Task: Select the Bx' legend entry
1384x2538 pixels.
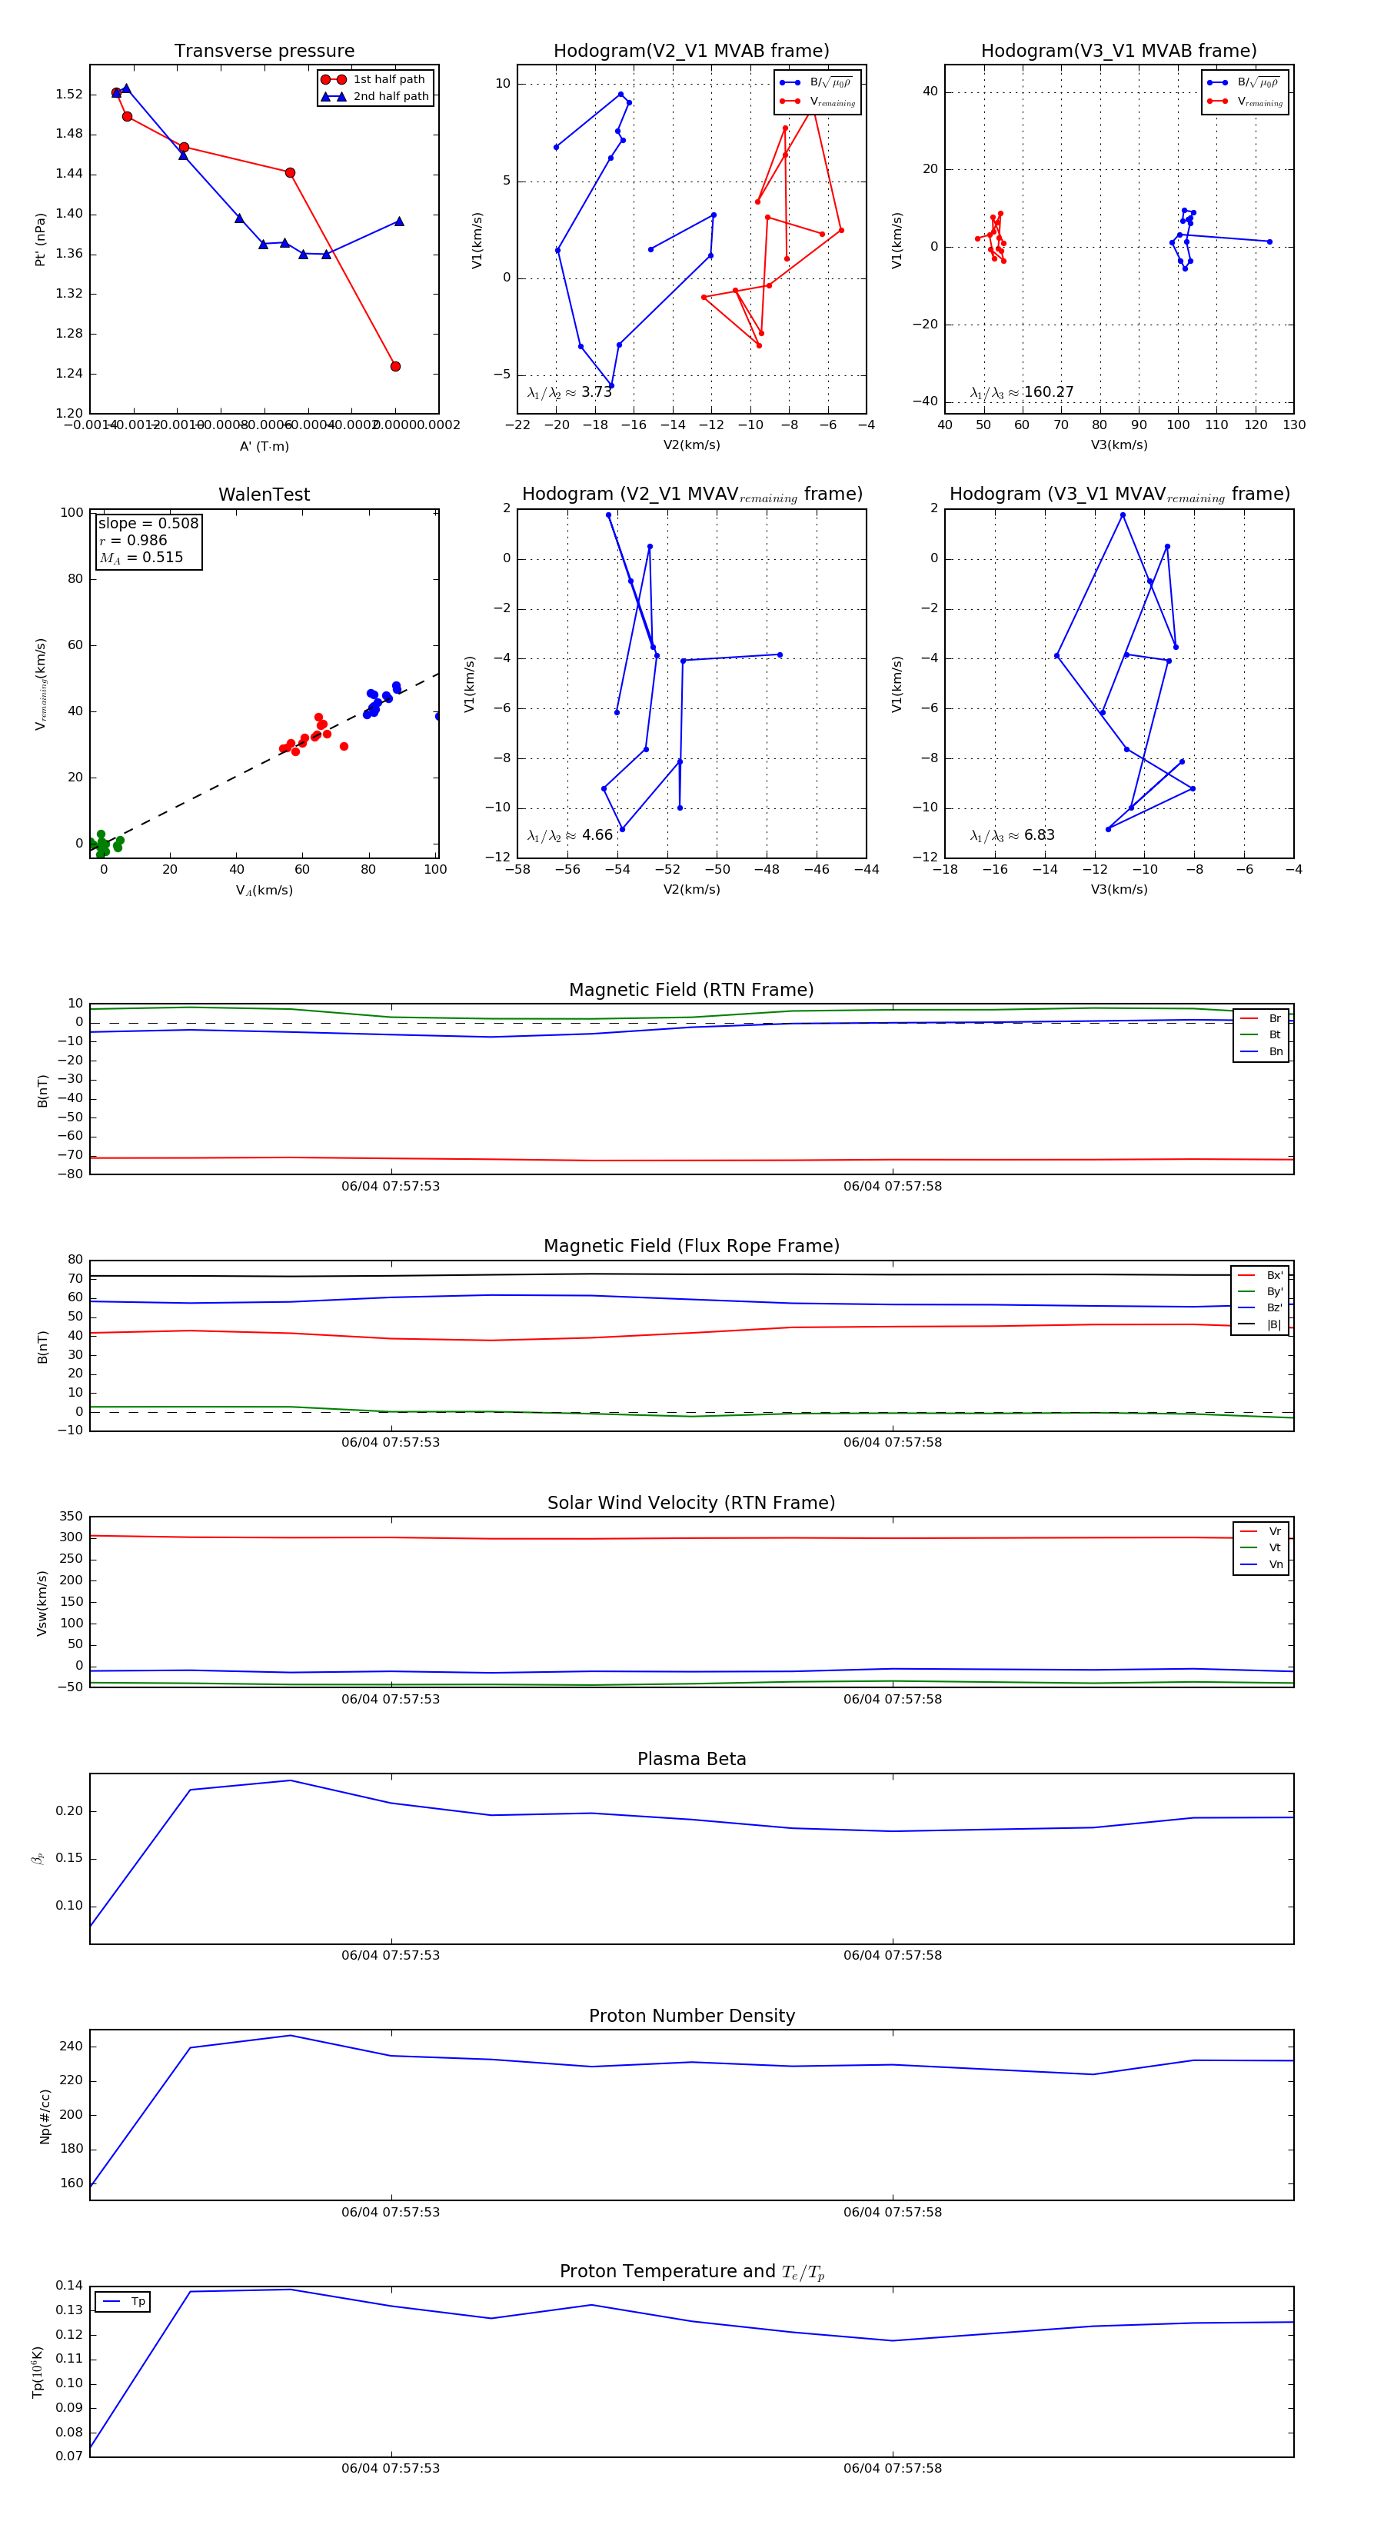Action: coord(1260,1275)
